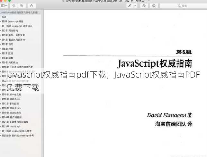This screenshot has height=157, width=207.
Task: Expand the 第10章 disclosure triangle
Action: pyautogui.click(x=1, y=67)
